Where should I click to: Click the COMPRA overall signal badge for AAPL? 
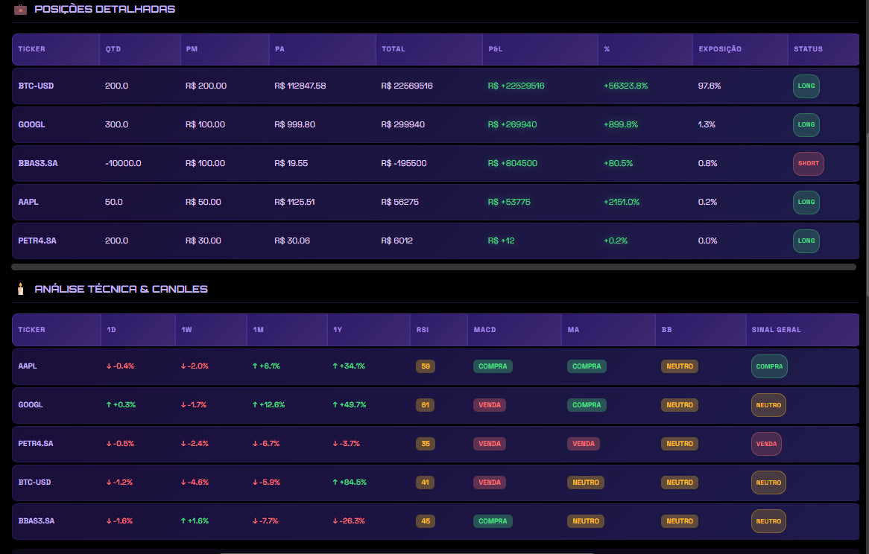769,366
